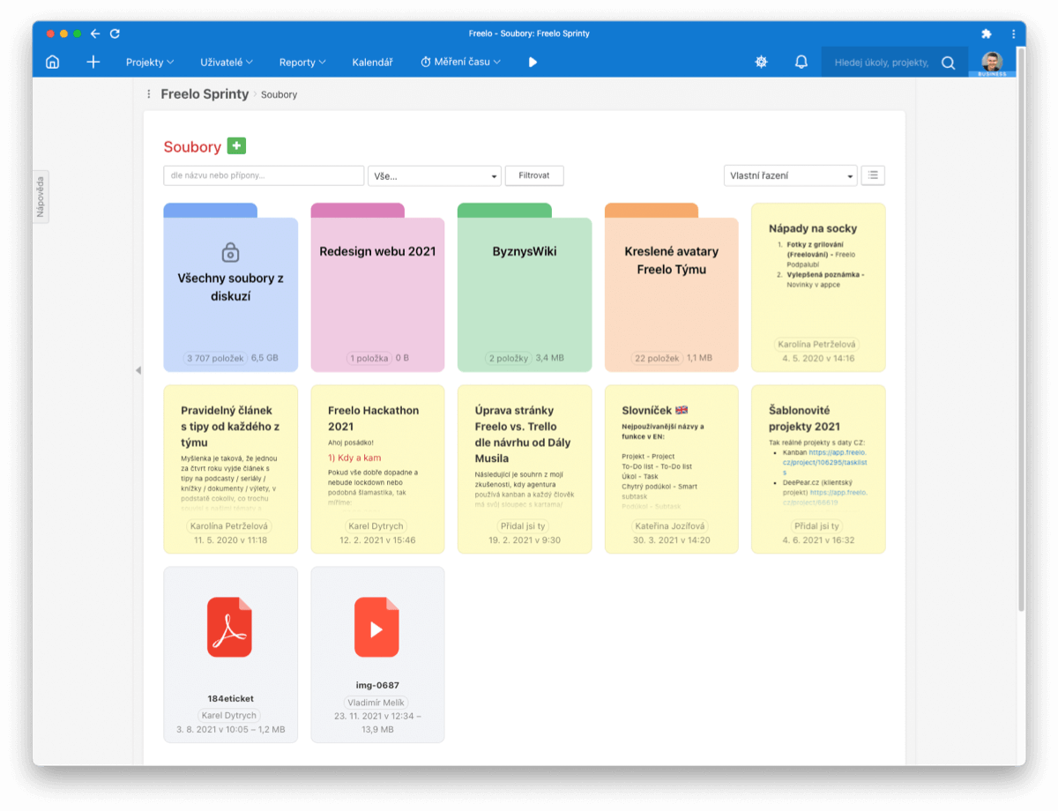
Task: Open the user profile avatar
Action: (992, 62)
